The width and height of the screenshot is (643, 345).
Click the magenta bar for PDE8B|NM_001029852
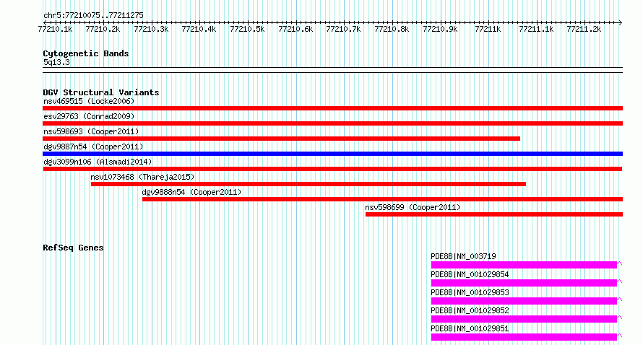point(524,319)
